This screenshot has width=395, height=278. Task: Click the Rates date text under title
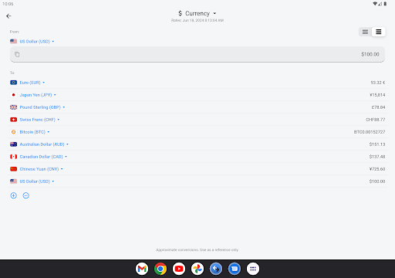(197, 20)
